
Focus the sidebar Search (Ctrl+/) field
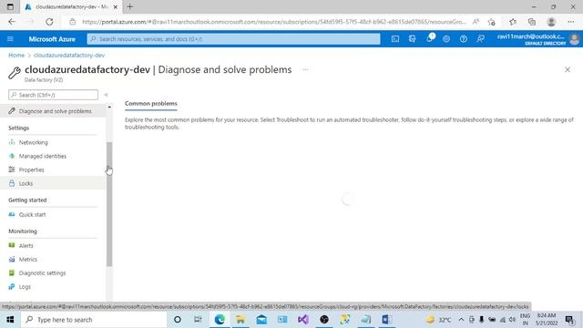53,95
